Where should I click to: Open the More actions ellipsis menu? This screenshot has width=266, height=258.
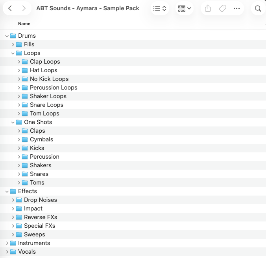pos(236,8)
